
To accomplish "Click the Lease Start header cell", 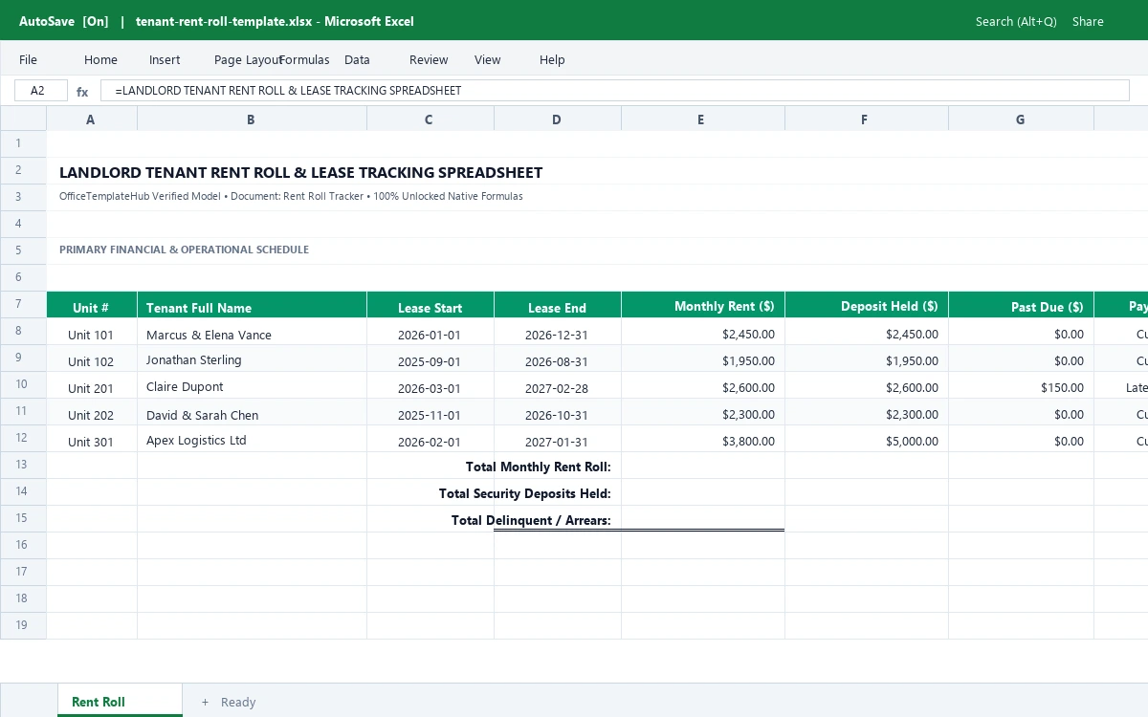I will pyautogui.click(x=430, y=305).
